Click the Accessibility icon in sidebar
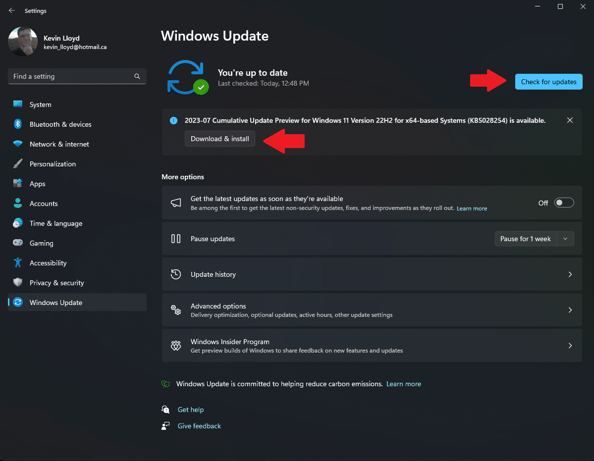This screenshot has width=594, height=461. pos(18,262)
